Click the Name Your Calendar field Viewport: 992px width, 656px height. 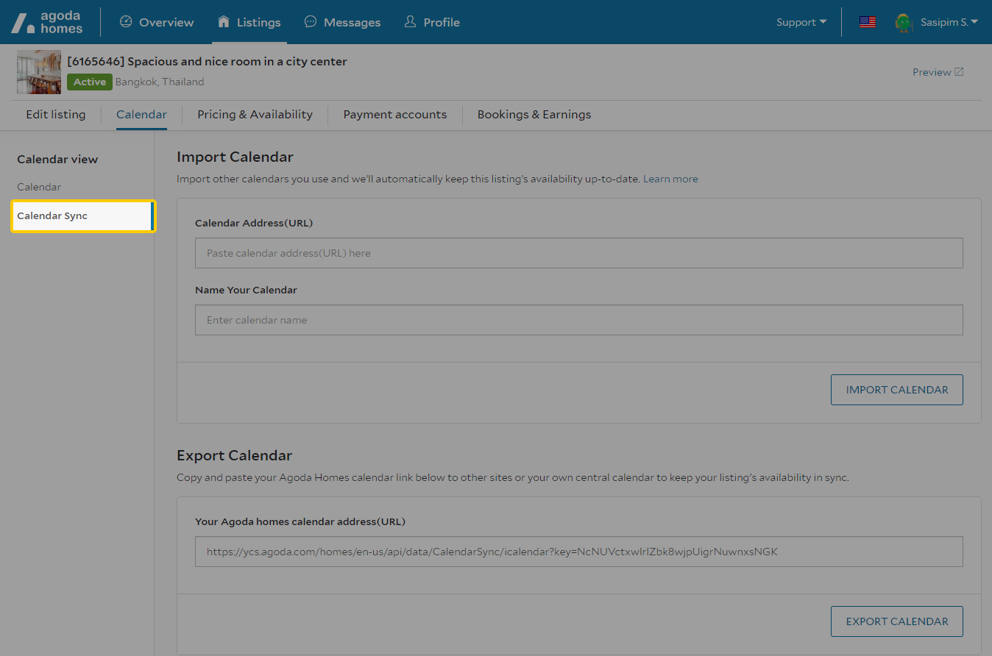tap(578, 320)
